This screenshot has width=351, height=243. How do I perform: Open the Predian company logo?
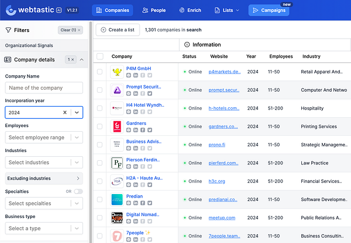pos(117,199)
